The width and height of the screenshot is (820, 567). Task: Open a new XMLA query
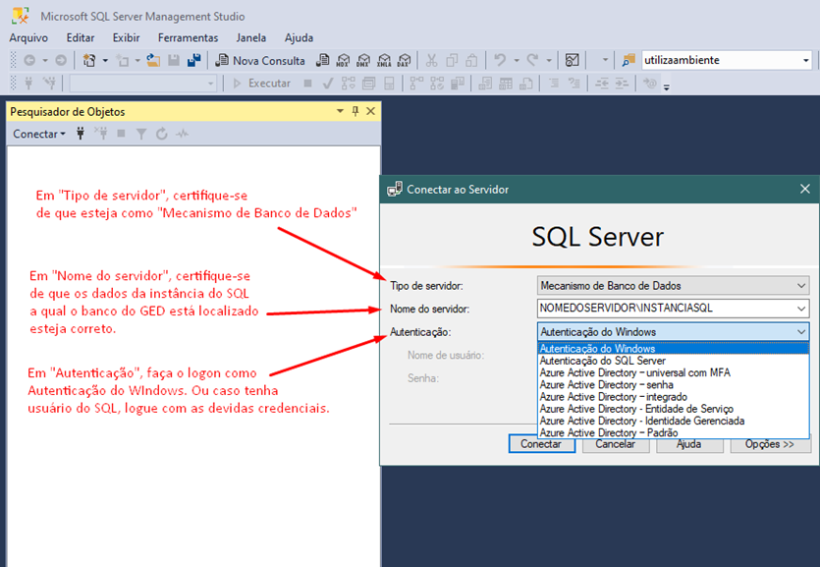tap(384, 61)
